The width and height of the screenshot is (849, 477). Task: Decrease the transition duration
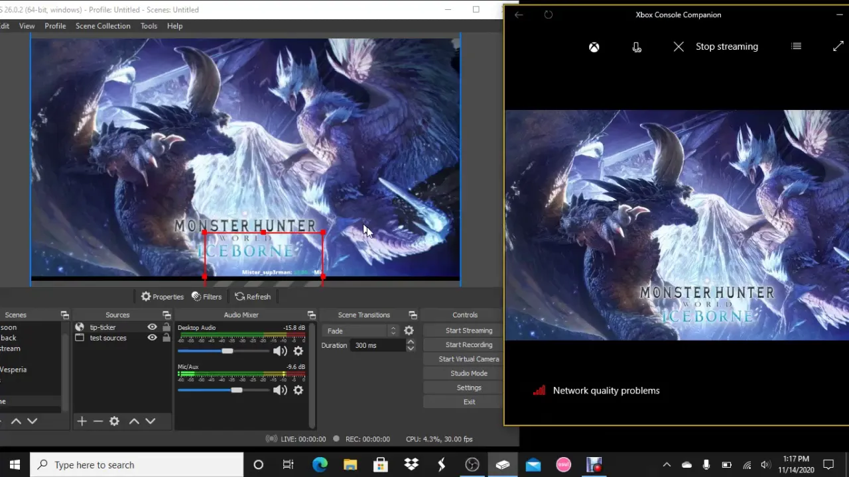pos(411,348)
